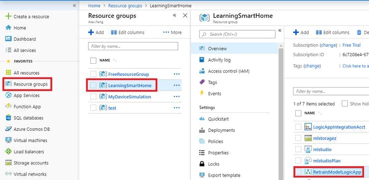This screenshot has height=180, width=369.
Task: Check the LogicAppIntegrationAcct checkbox
Action: tap(298, 127)
